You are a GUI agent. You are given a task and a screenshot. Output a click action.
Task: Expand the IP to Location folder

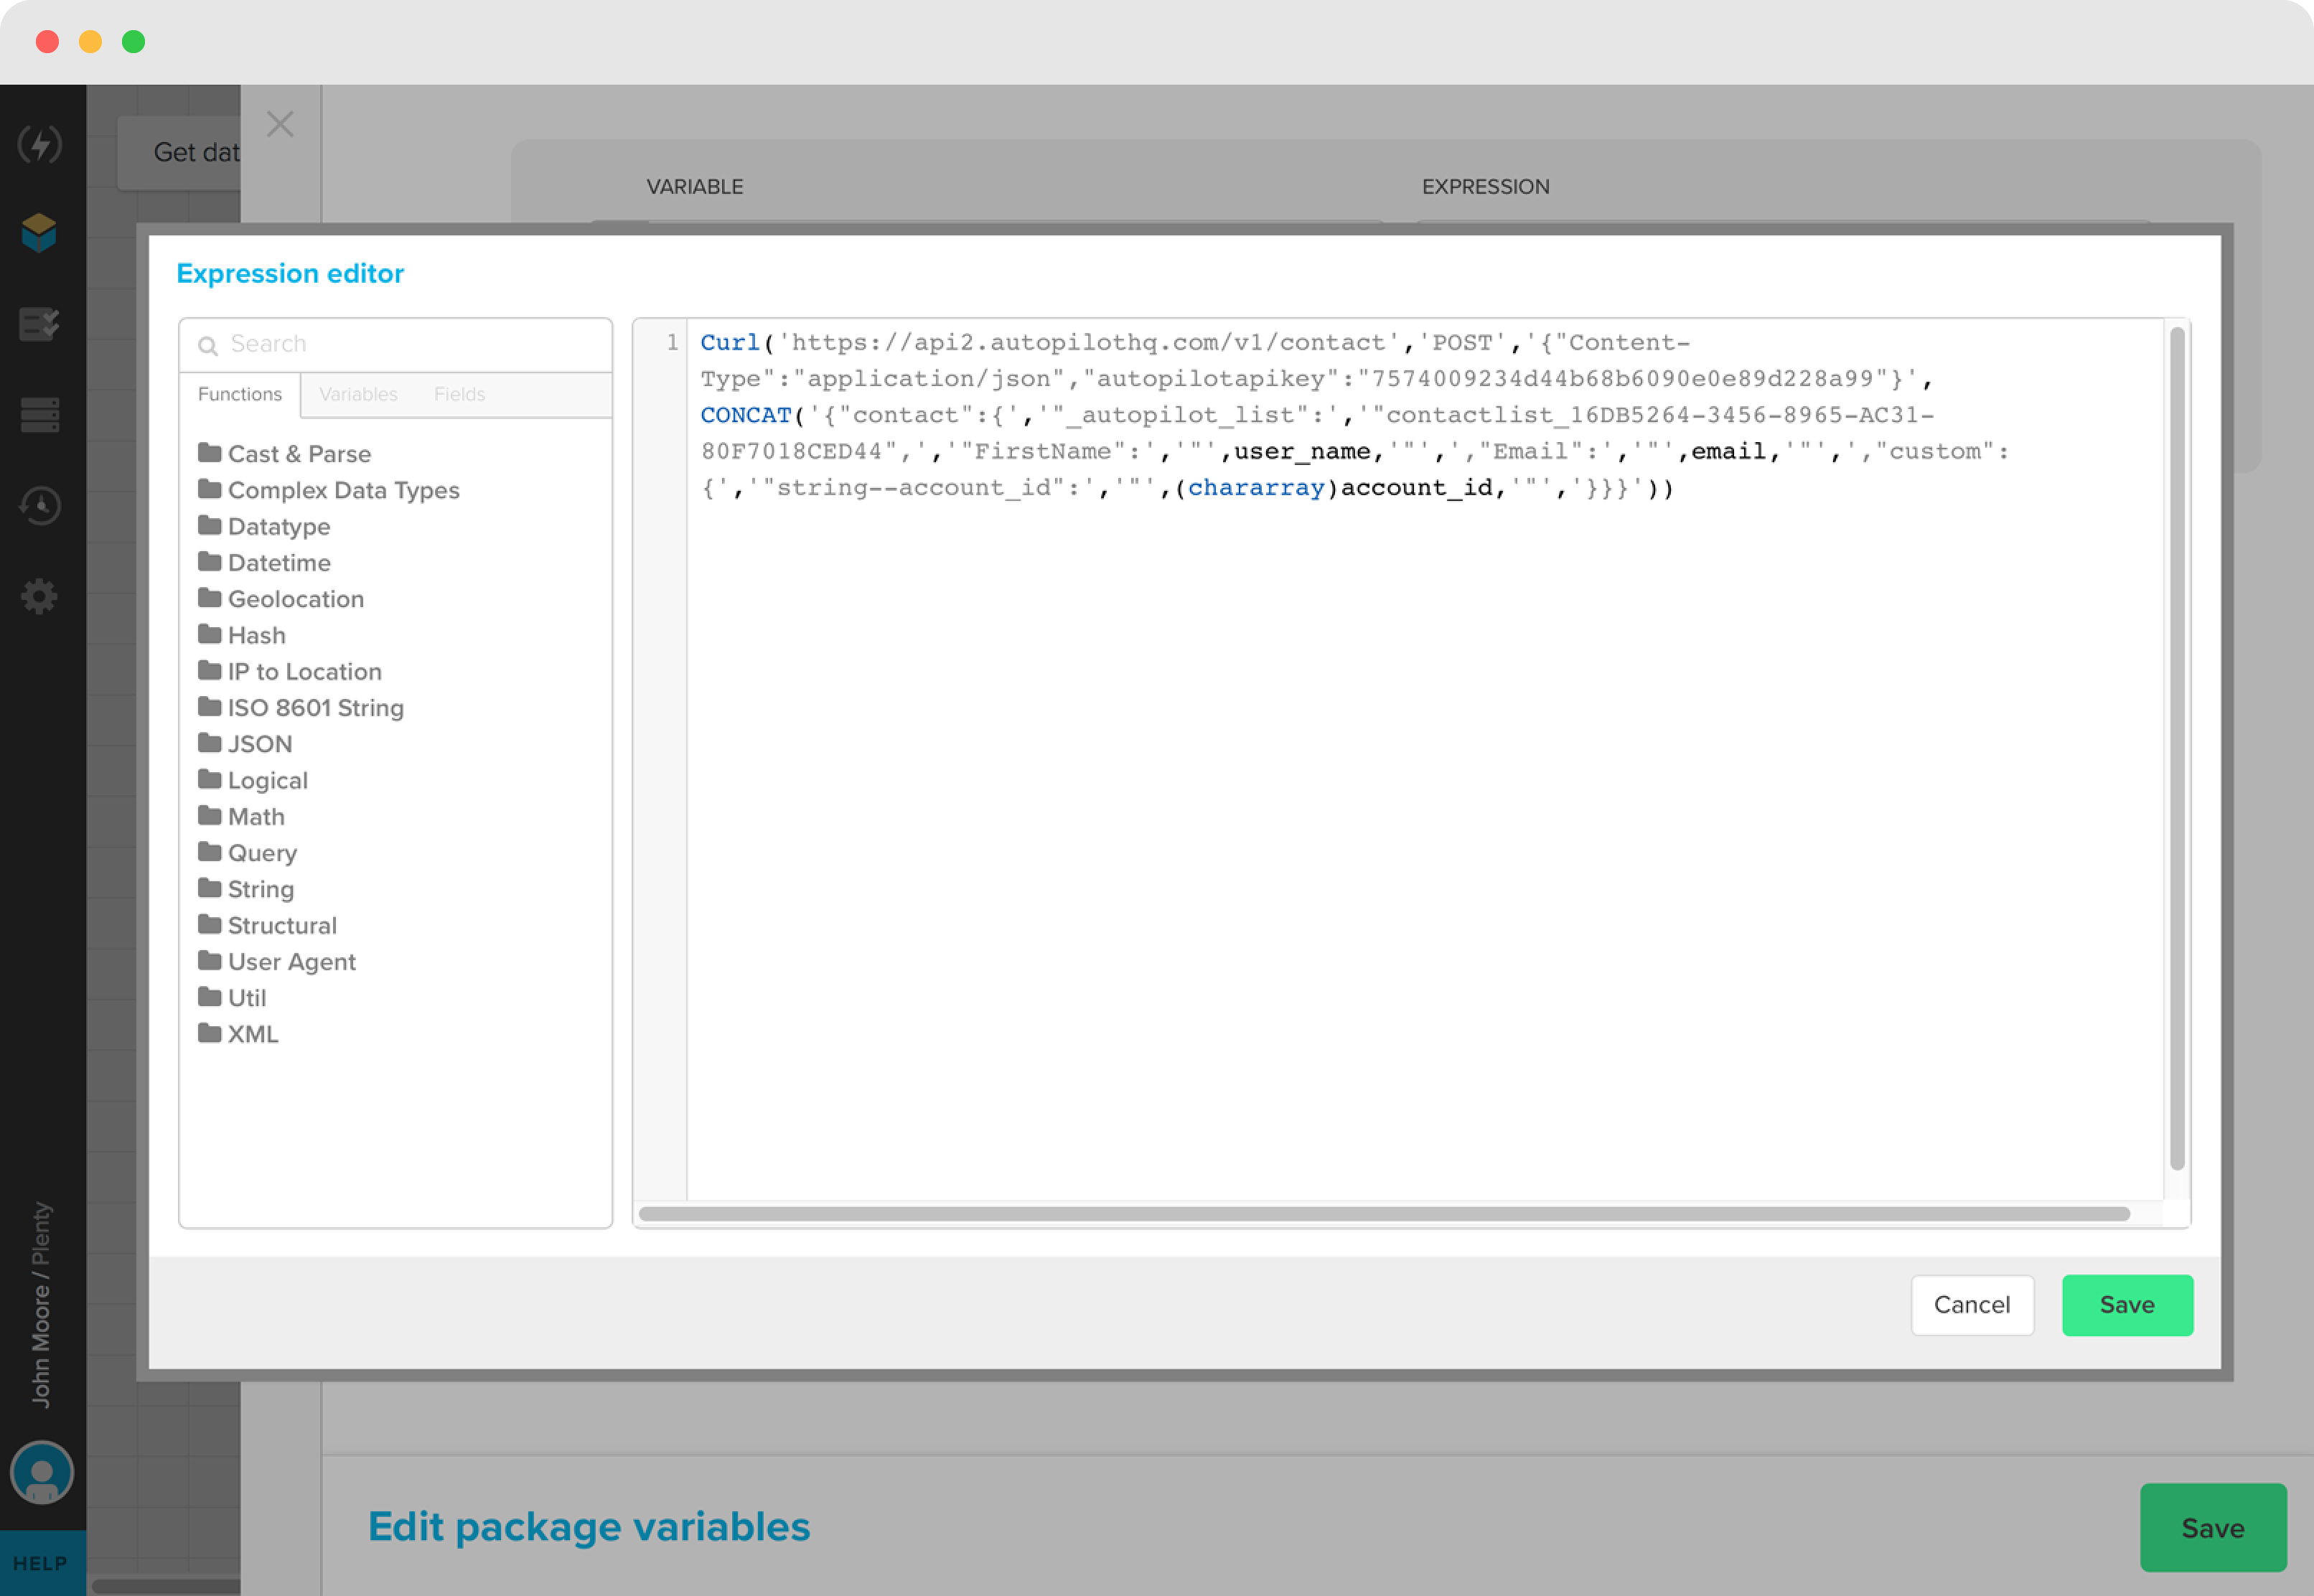coord(290,671)
